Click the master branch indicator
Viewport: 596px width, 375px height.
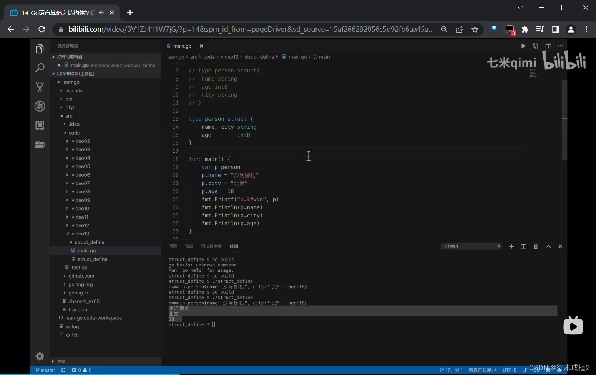pyautogui.click(x=45, y=370)
